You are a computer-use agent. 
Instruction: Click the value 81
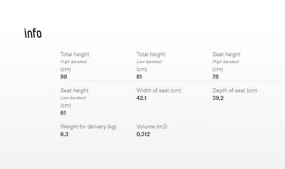click(139, 77)
